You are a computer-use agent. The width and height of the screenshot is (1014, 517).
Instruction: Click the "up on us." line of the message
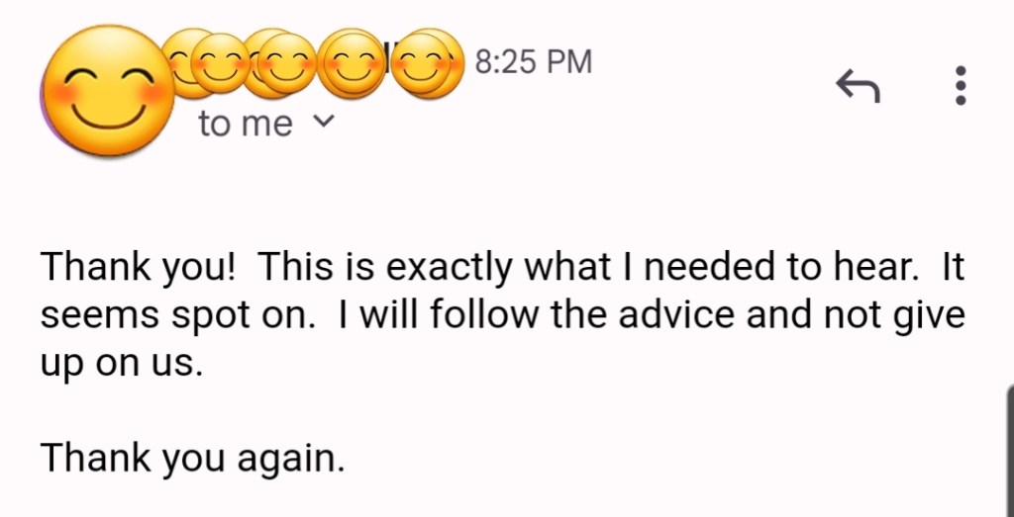click(121, 363)
